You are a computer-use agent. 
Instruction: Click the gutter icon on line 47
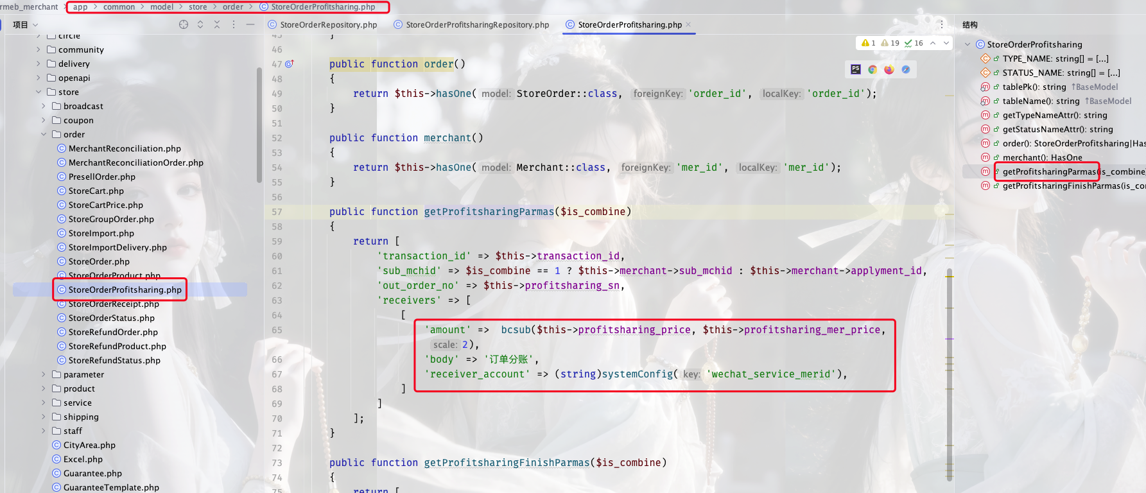[x=290, y=64]
